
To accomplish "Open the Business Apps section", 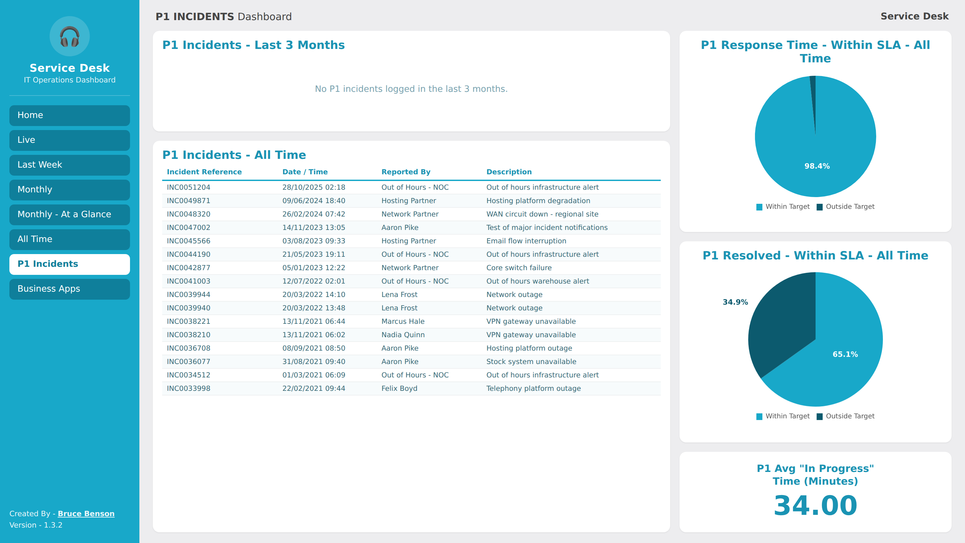I will [x=70, y=289].
